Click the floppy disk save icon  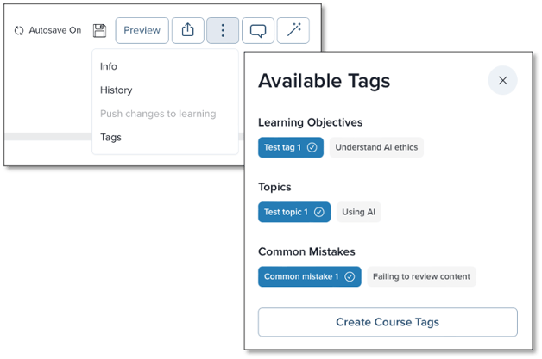click(99, 31)
